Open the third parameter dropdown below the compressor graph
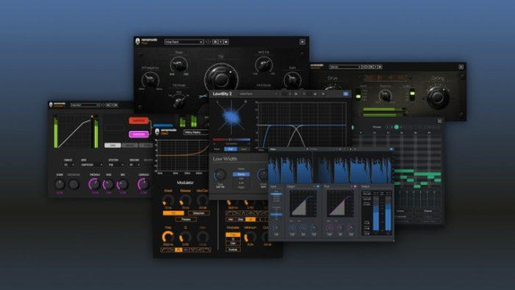The image size is (515, 290). pos(116,165)
